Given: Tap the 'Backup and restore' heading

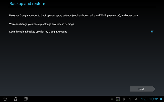Looking at the screenshot, I should pos(27,4).
